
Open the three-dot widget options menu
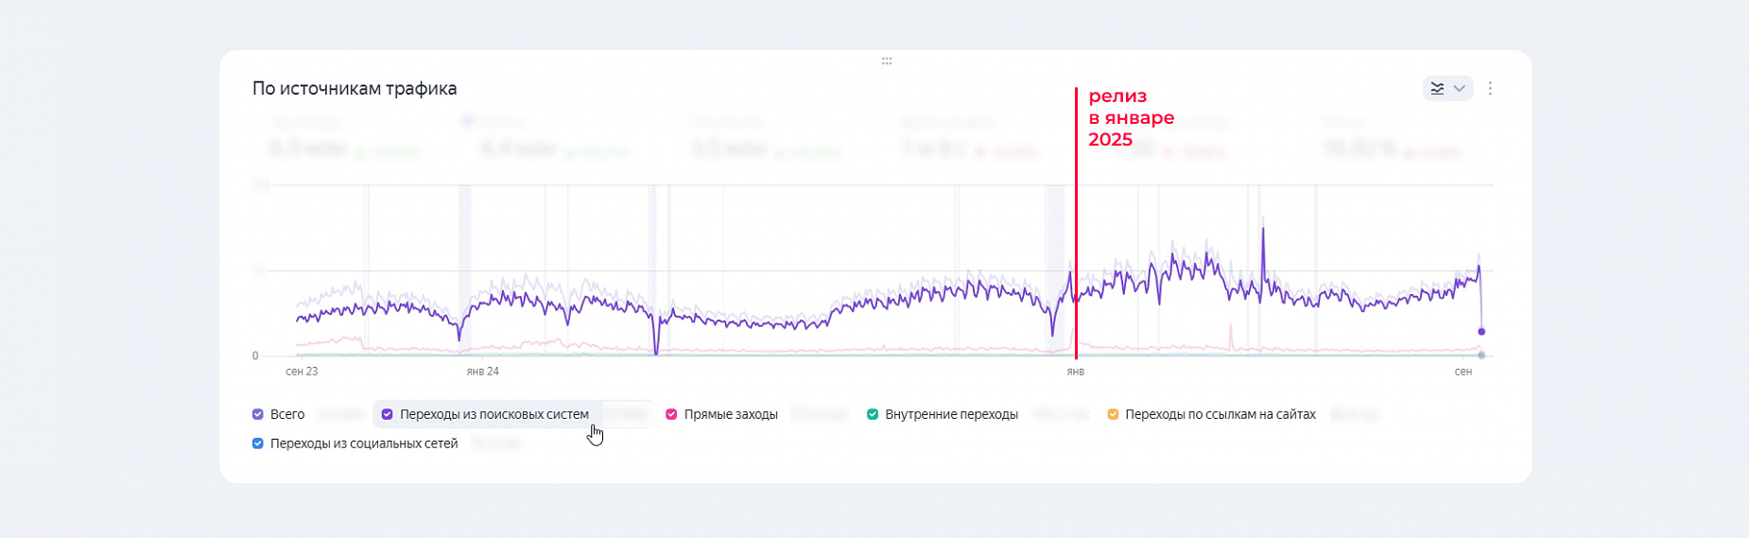pos(1490,88)
